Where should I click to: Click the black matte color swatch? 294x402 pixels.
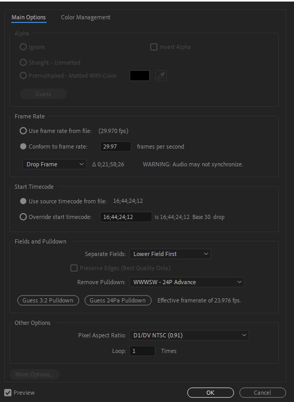(x=140, y=76)
